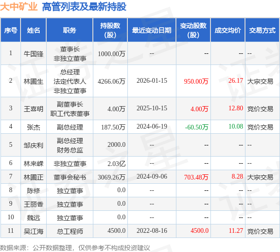The height and width of the screenshot is (252, 280).
Task: Click the 姓名 column header
Action: coord(34,30)
